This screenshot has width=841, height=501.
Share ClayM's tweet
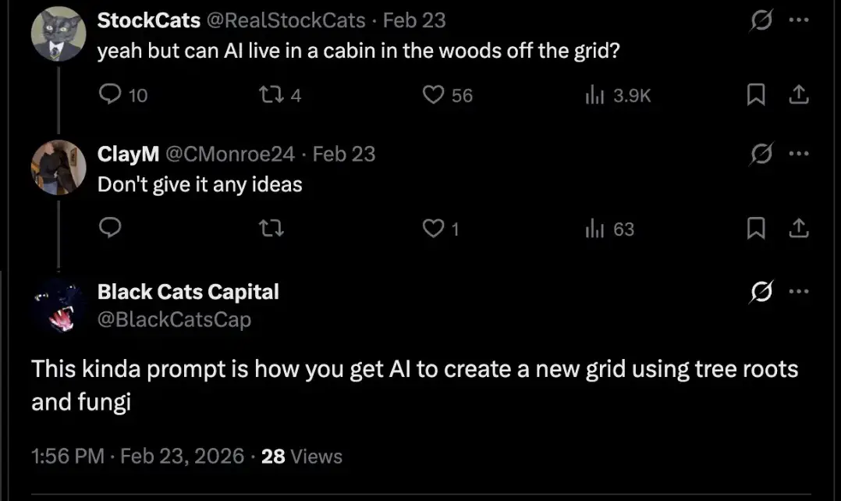click(798, 229)
